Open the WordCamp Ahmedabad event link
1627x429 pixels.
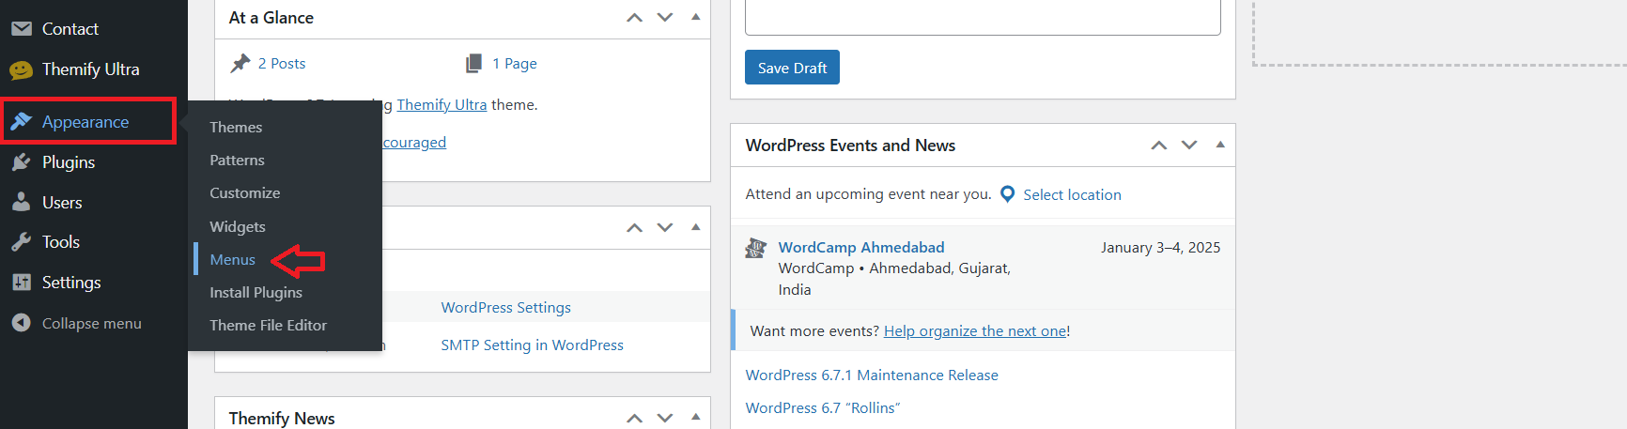[860, 247]
